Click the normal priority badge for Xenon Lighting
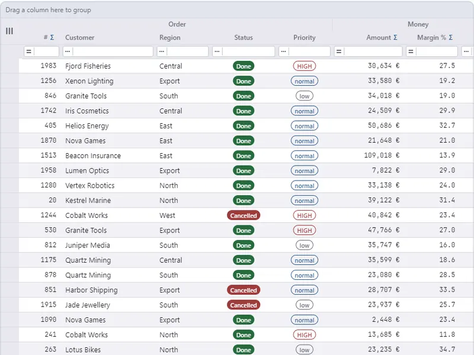This screenshot has width=474, height=355. point(305,81)
